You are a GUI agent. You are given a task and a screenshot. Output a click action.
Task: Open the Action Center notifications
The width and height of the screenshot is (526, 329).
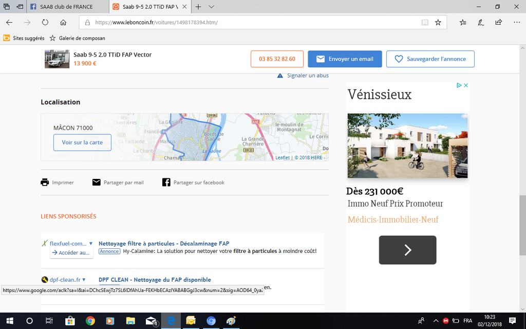tap(512, 321)
